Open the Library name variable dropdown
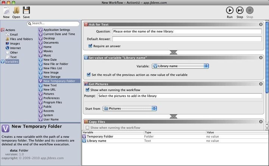Screen dimensions: 269x166 [x=180, y=66]
